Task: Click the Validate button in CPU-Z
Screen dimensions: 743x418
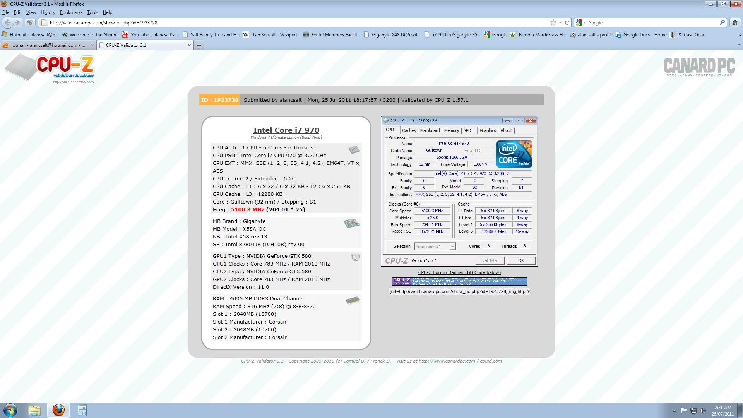Action: [x=490, y=260]
